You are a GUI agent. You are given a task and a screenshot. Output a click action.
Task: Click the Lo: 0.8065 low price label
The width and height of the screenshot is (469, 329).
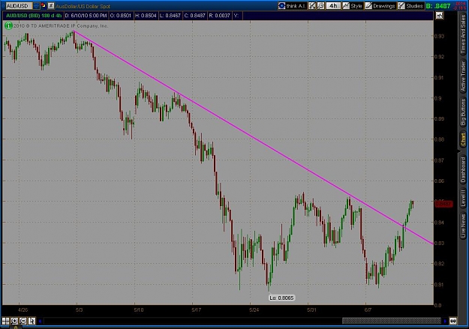coord(281,298)
